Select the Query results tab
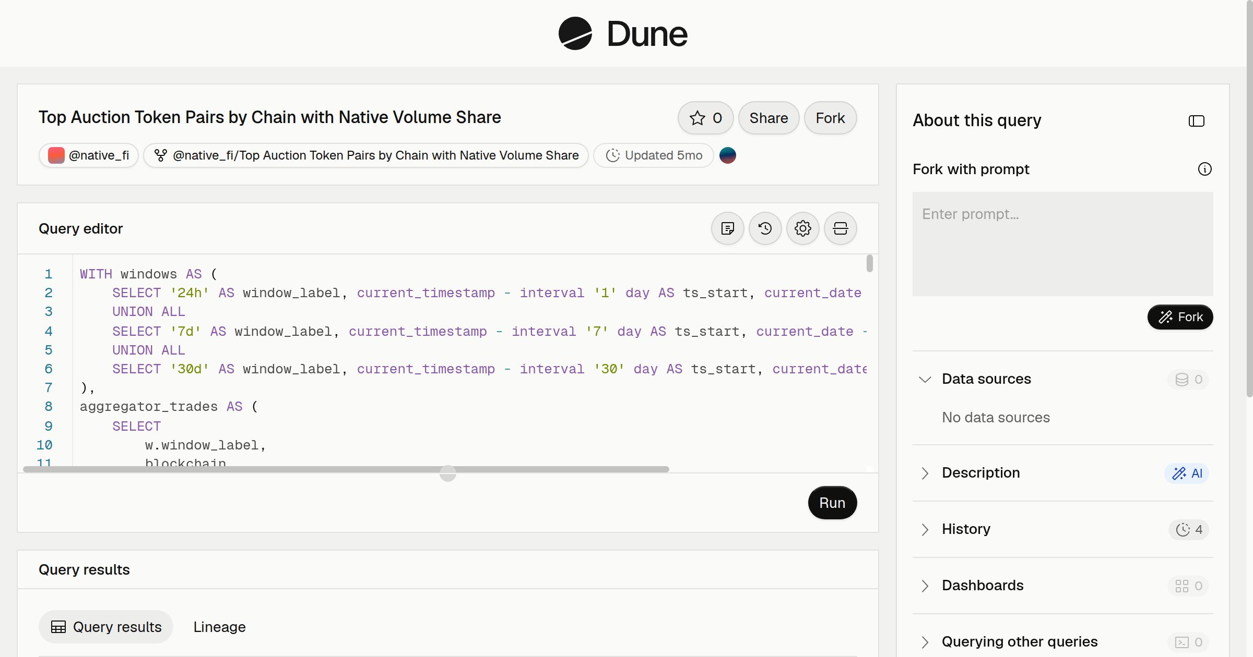1253x657 pixels. [x=106, y=627]
